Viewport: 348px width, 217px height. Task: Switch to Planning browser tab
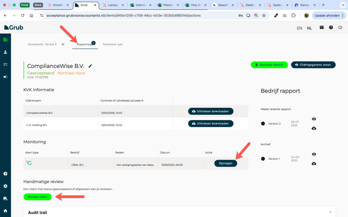click(168, 5)
